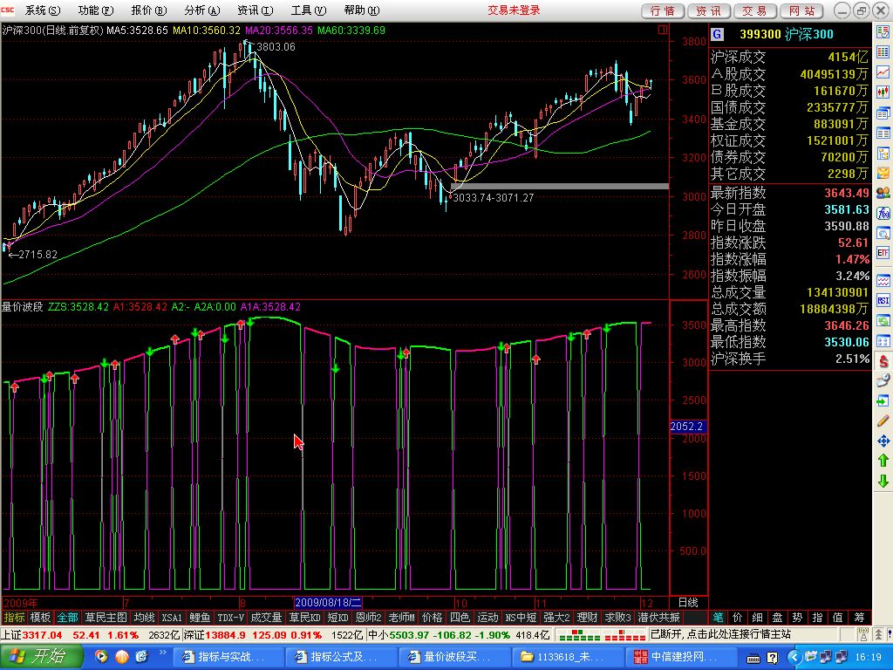Select the XSA1 indicator tab
The width and height of the screenshot is (893, 670).
(x=172, y=618)
